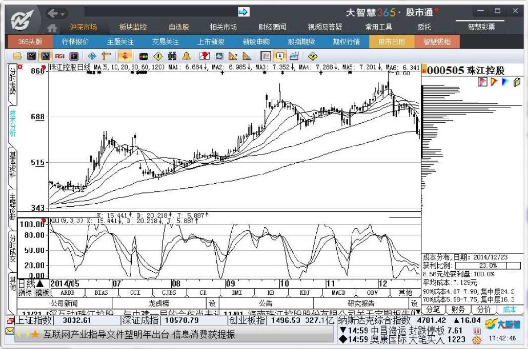528x349 pixels.
Task: Click the home icon below back arrow
Action: coord(52,28)
